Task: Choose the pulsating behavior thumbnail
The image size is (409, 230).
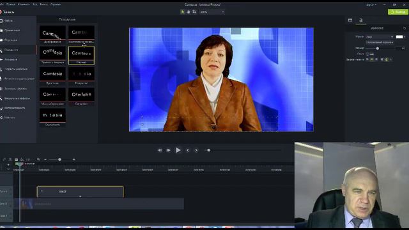Action: coord(52,76)
